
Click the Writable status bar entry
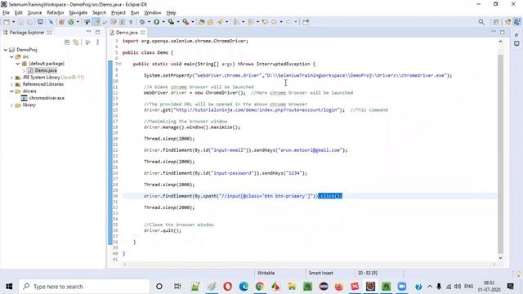pos(266,273)
